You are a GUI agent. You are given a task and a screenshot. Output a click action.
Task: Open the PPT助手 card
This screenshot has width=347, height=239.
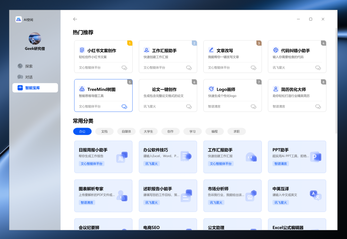coord(297,157)
